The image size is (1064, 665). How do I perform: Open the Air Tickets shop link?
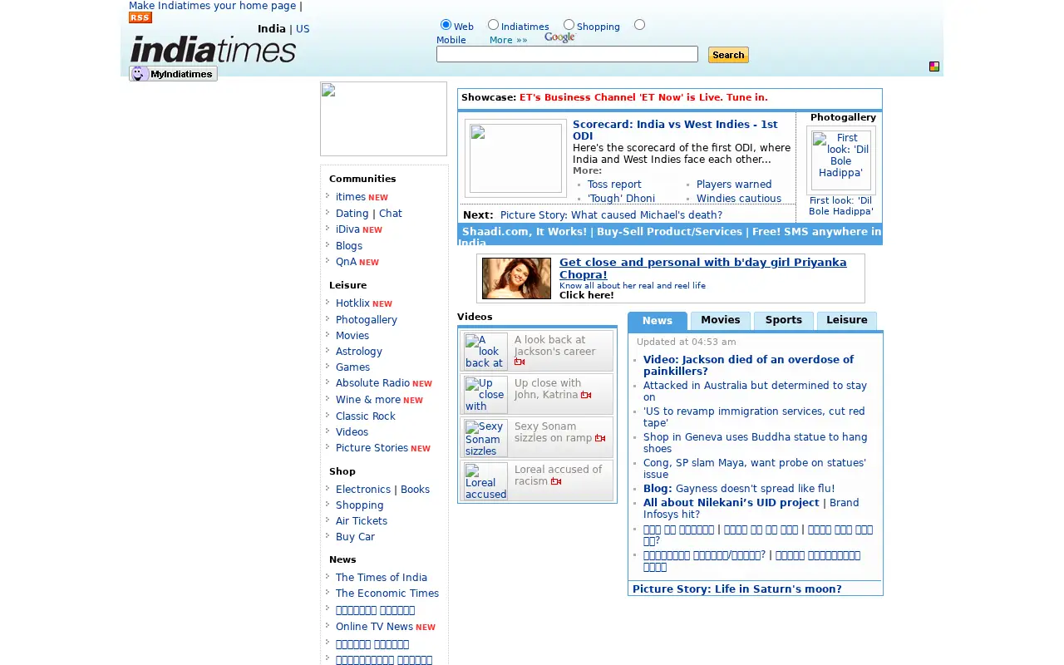pyautogui.click(x=362, y=521)
